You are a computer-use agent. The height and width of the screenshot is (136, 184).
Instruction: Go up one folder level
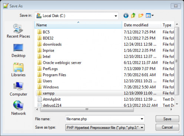point(133,16)
